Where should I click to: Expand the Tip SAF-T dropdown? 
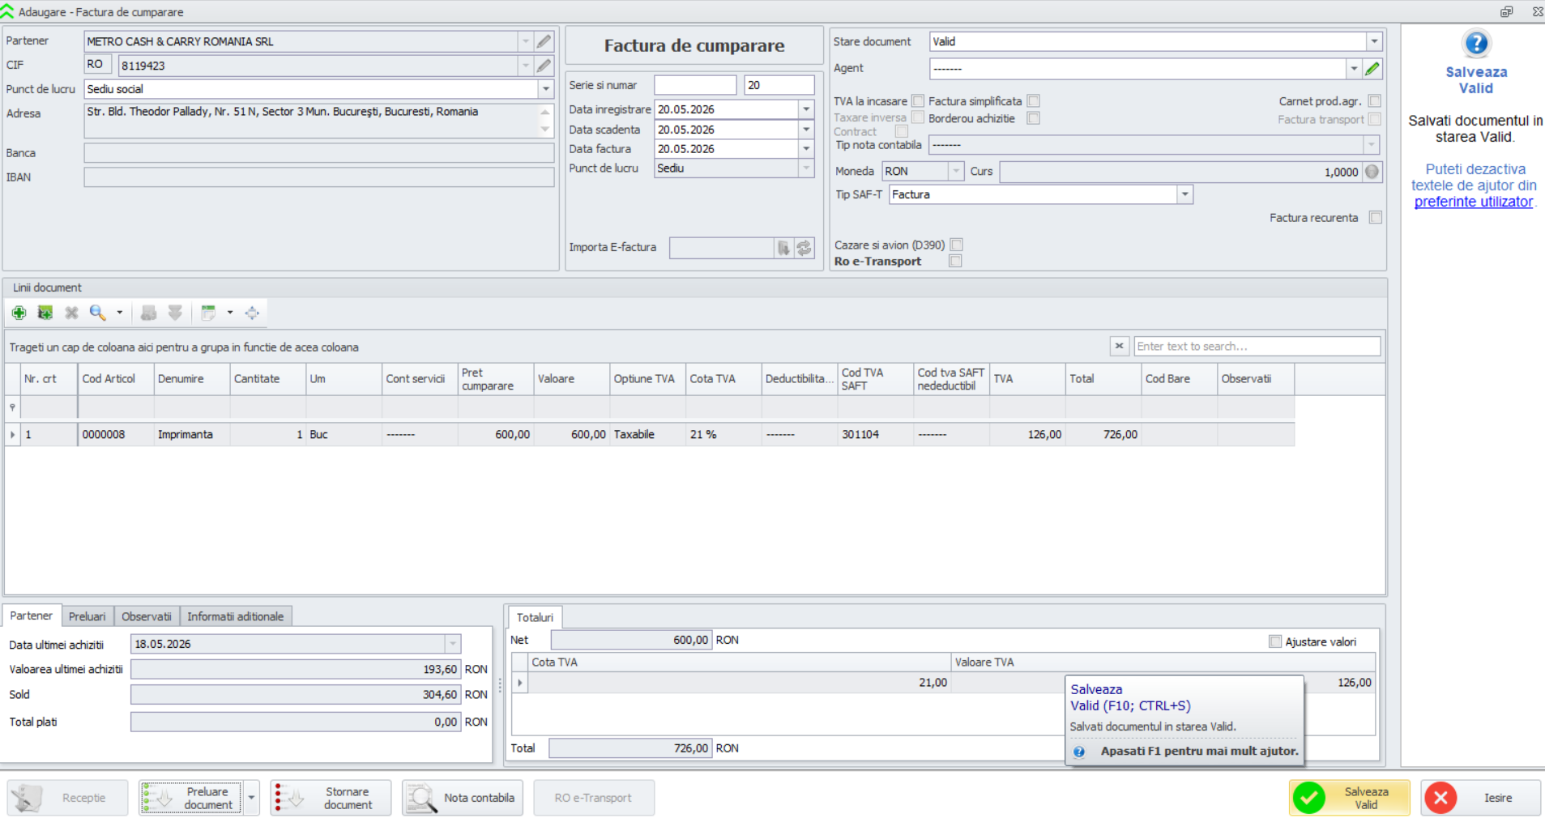pyautogui.click(x=1185, y=194)
